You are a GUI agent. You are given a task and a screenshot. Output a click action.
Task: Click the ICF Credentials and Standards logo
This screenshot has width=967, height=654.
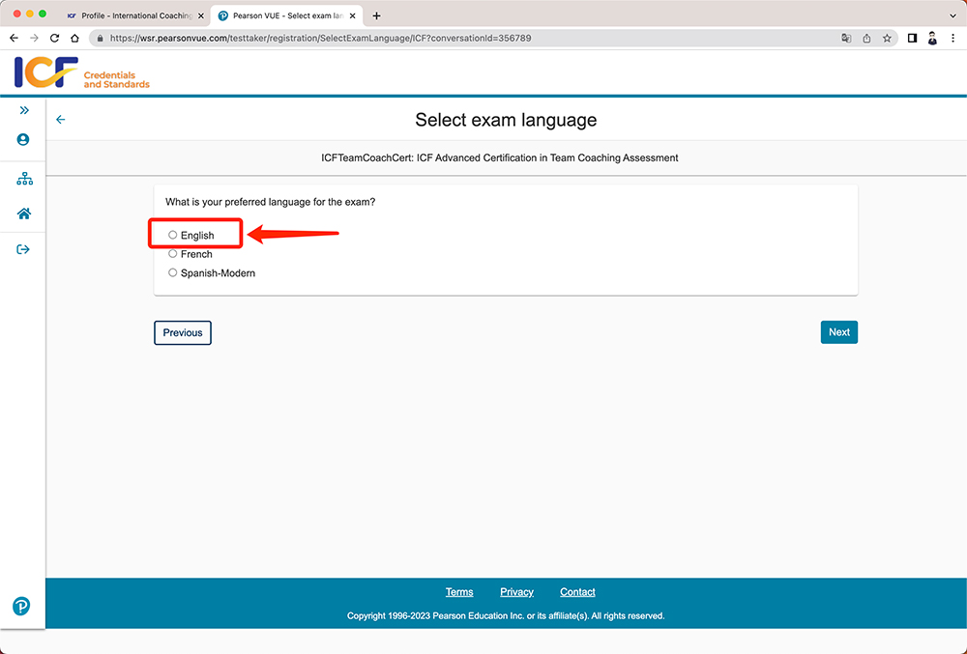coord(82,73)
